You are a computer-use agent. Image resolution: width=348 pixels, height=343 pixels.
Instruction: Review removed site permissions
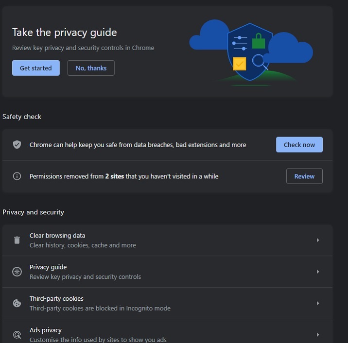[x=304, y=176]
